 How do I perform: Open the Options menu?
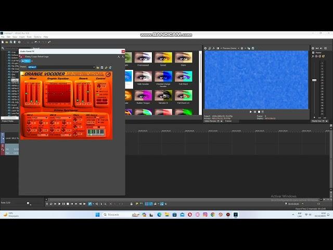(37, 37)
